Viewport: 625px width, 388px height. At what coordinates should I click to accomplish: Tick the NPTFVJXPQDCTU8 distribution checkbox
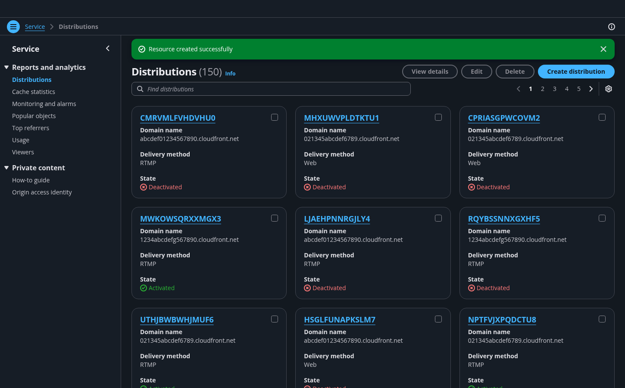click(602, 319)
